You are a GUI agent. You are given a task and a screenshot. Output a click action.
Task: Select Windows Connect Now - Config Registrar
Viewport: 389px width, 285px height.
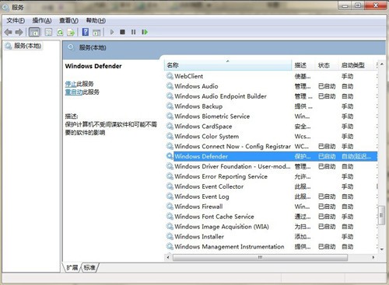point(272,146)
